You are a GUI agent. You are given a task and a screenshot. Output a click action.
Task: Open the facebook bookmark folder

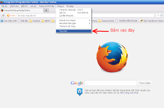tap(35, 21)
